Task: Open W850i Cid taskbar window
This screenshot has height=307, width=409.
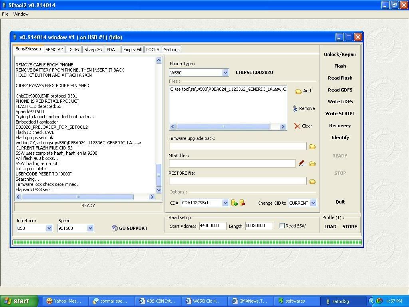Action: tap(203, 301)
